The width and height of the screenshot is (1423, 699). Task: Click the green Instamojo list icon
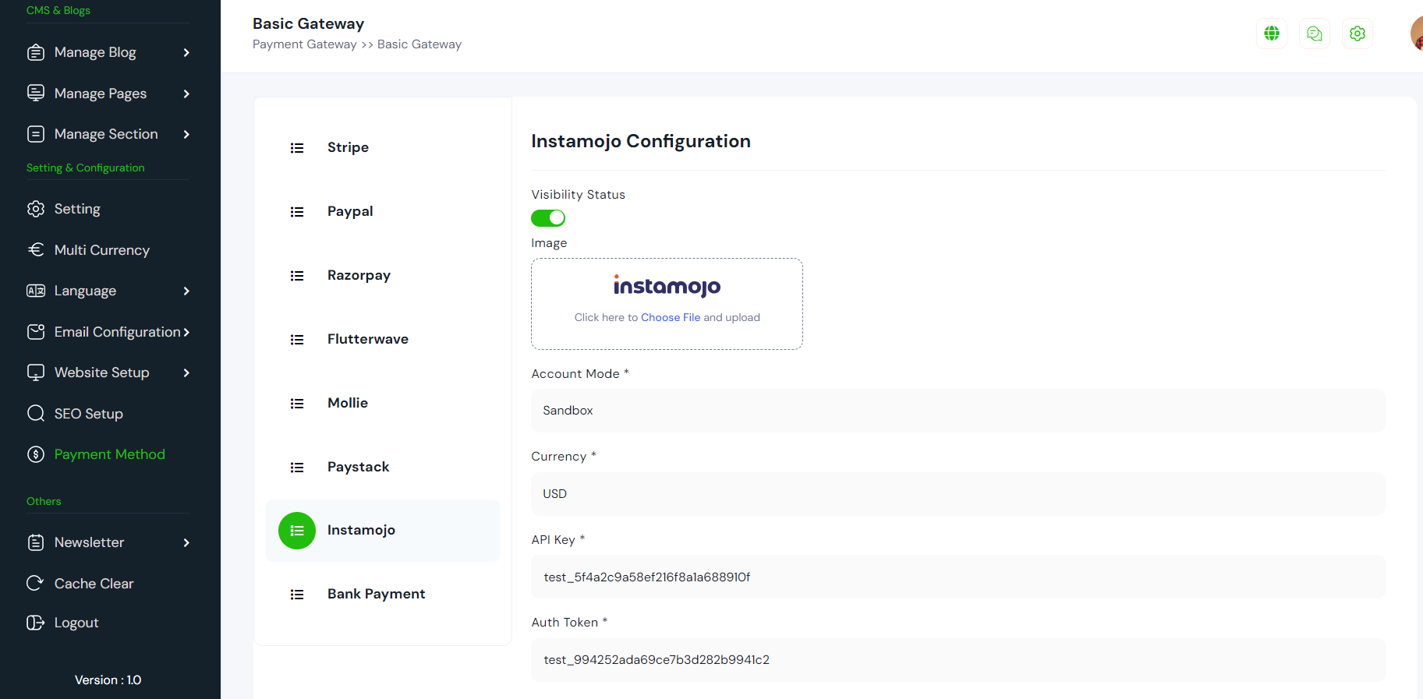click(297, 531)
